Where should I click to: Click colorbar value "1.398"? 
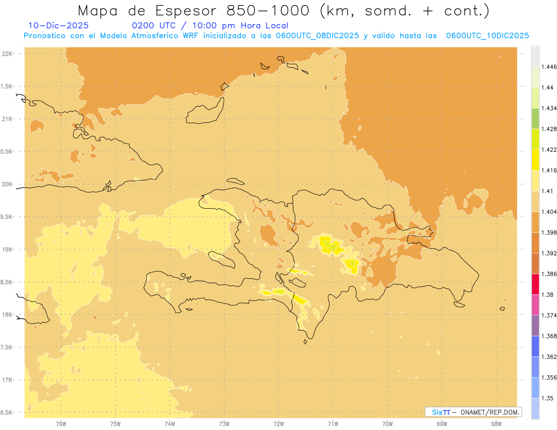click(x=549, y=232)
